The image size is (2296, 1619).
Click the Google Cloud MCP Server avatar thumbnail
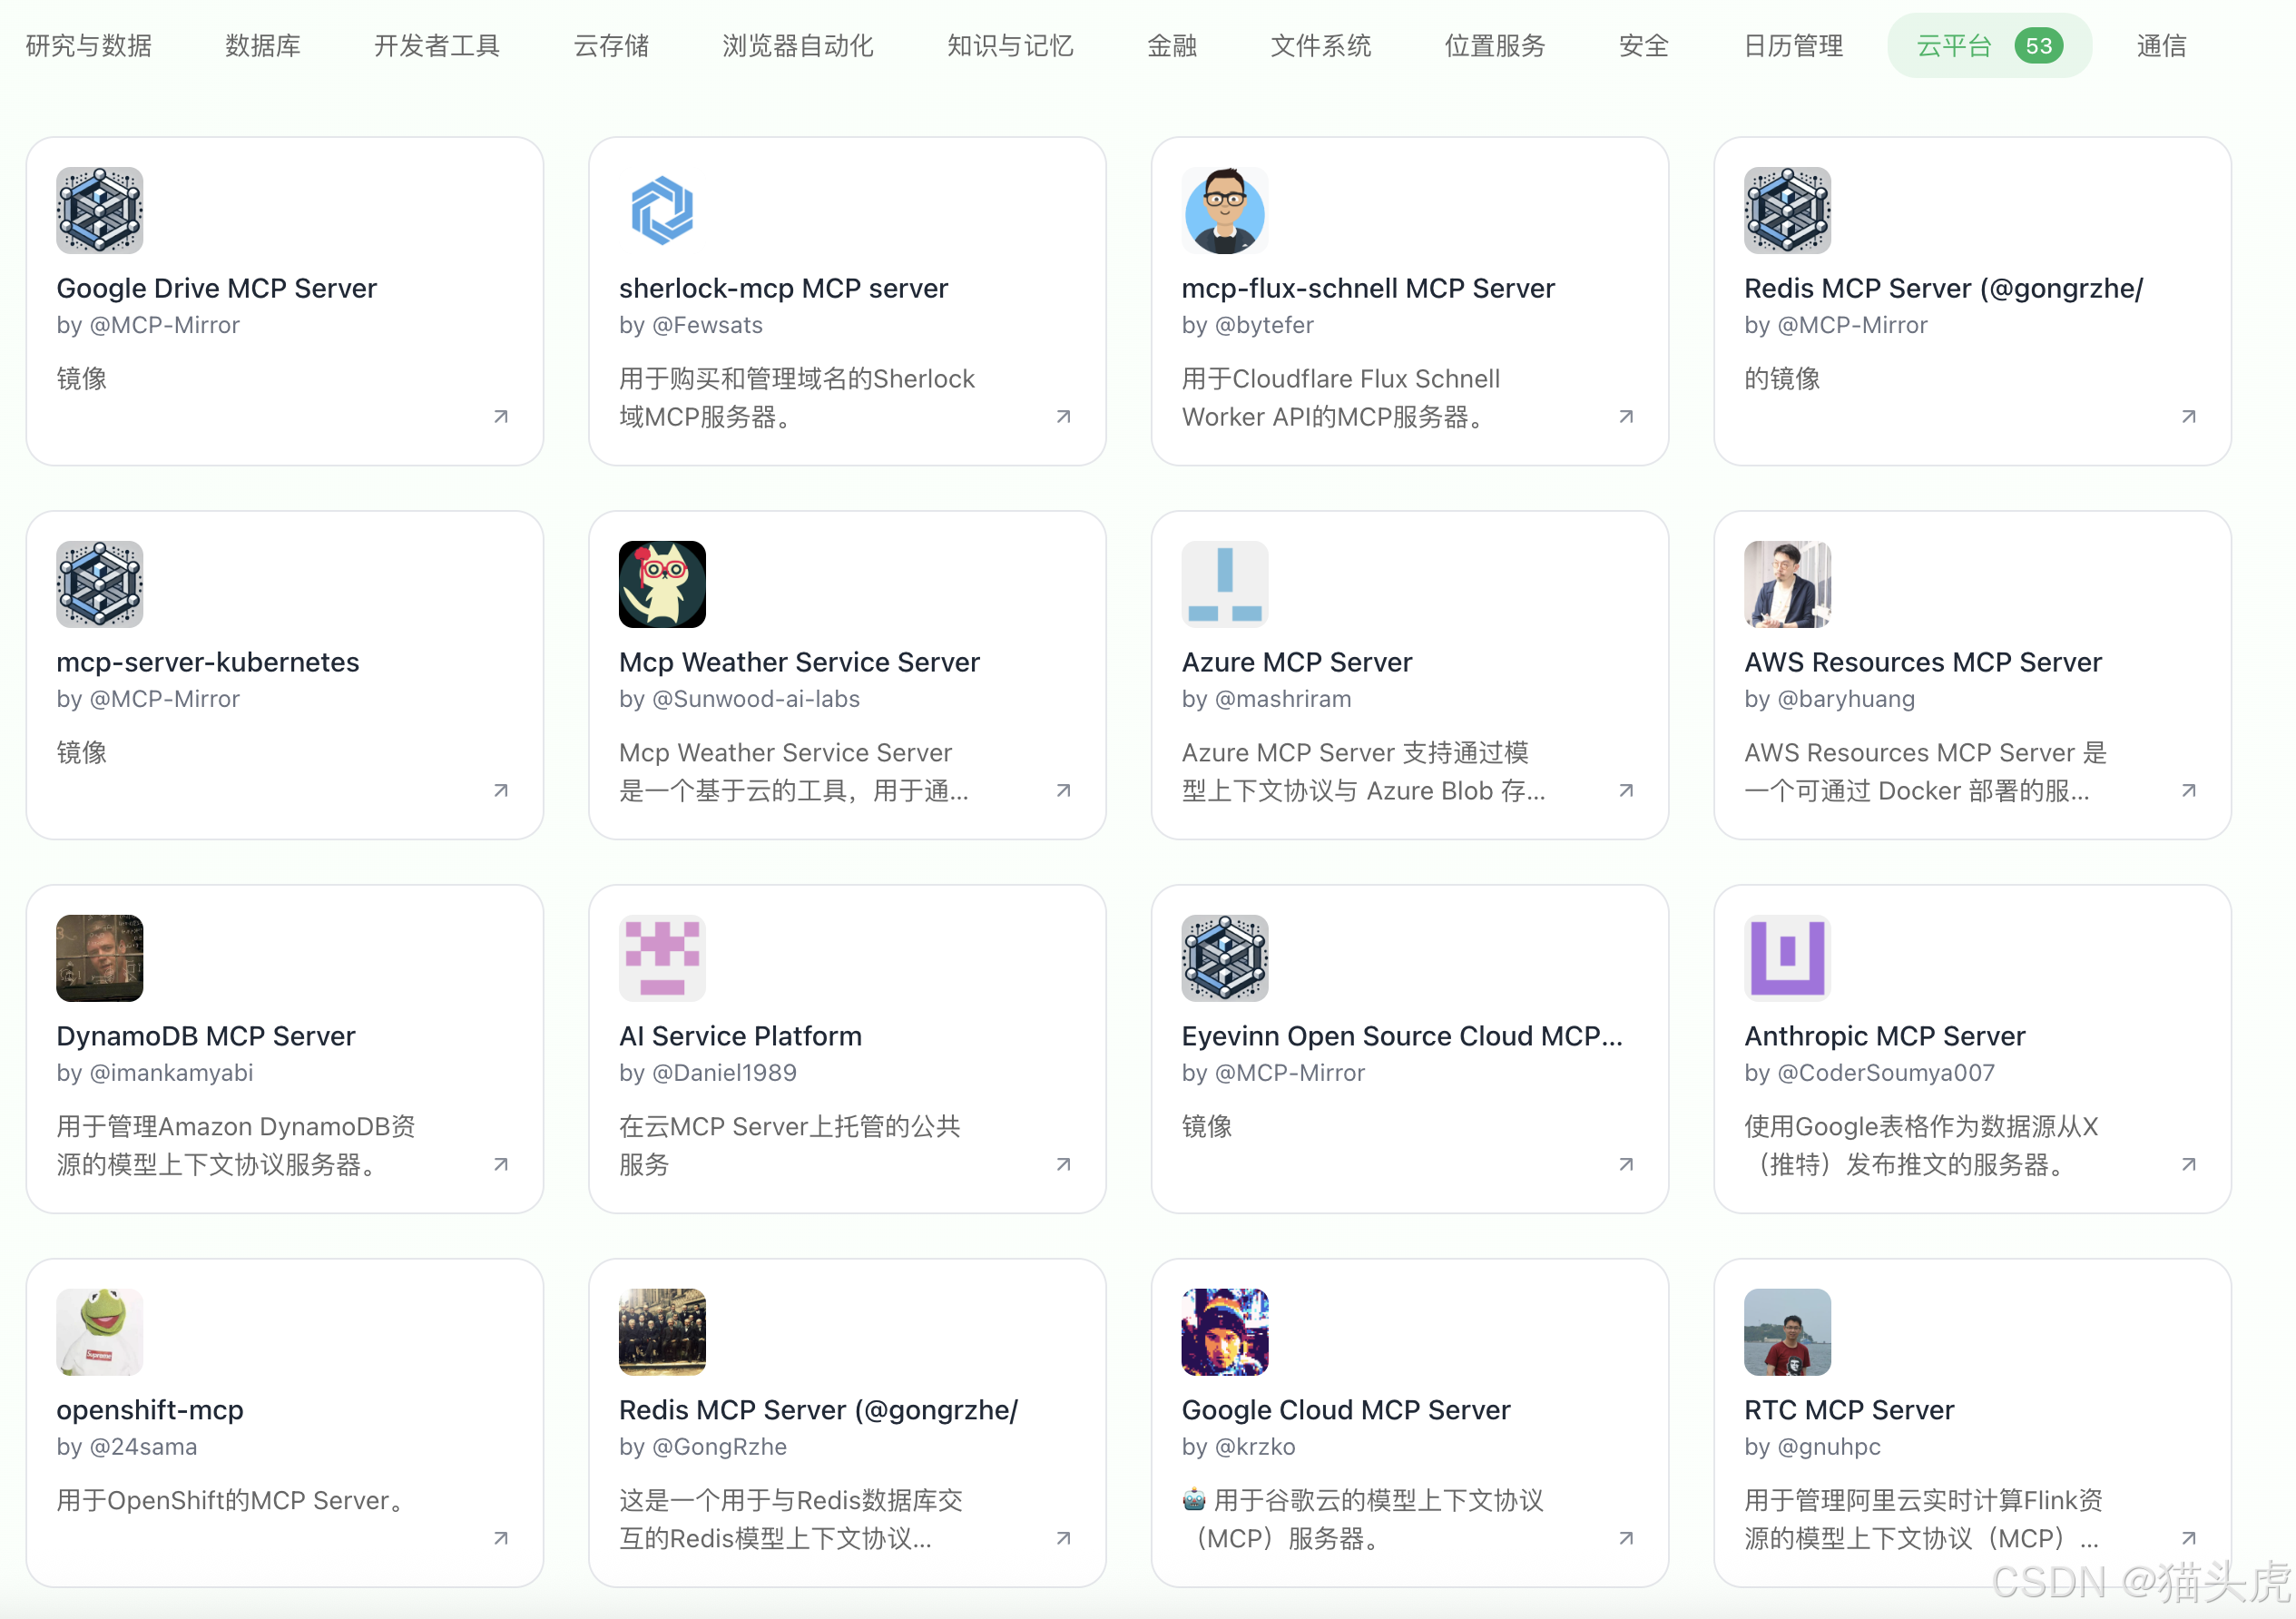1224,1332
